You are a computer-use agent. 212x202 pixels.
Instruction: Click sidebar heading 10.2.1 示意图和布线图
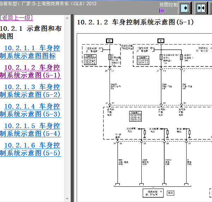[31, 32]
